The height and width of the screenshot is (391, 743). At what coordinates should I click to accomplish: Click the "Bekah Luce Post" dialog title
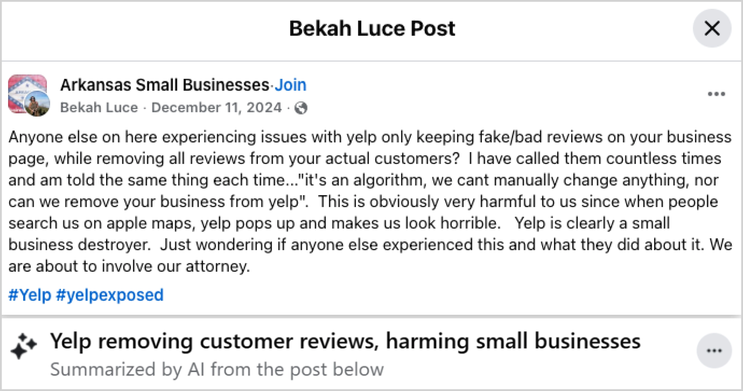(372, 29)
